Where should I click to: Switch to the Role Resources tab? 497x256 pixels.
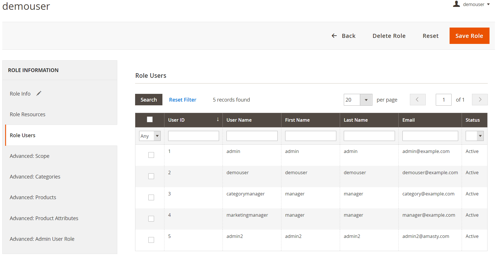coord(28,115)
